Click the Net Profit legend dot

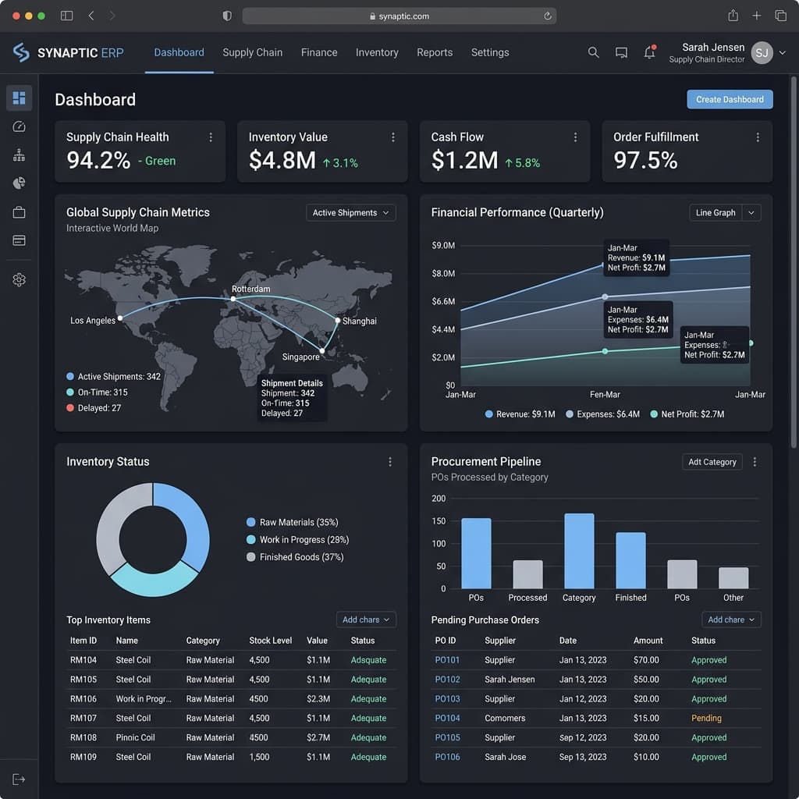tap(654, 414)
